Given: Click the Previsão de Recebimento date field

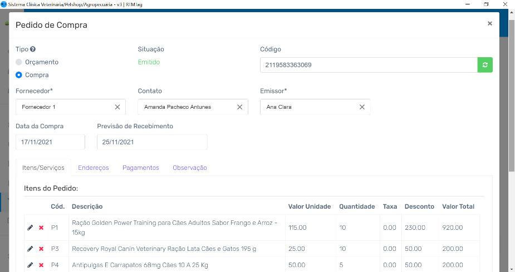Looking at the screenshot, I should point(152,142).
